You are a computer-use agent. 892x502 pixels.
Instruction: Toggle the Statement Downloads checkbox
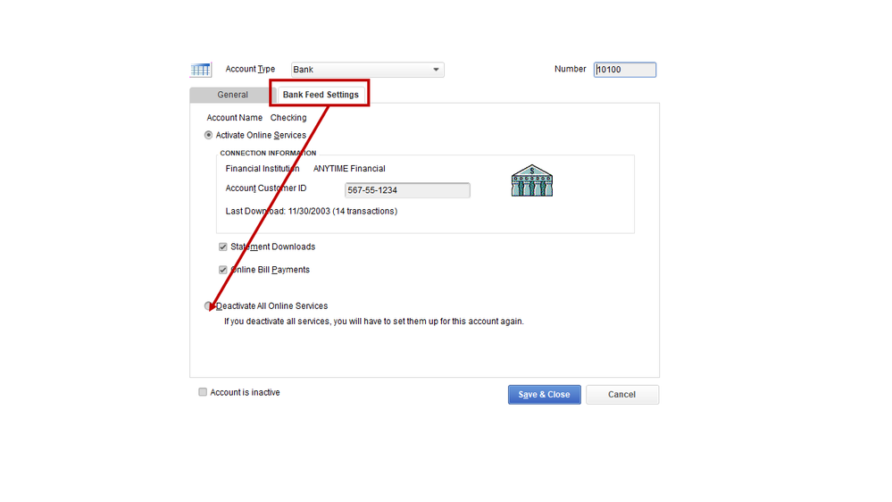click(223, 247)
